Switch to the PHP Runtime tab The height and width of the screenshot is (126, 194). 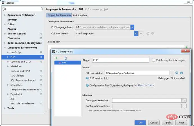(x=80, y=15)
